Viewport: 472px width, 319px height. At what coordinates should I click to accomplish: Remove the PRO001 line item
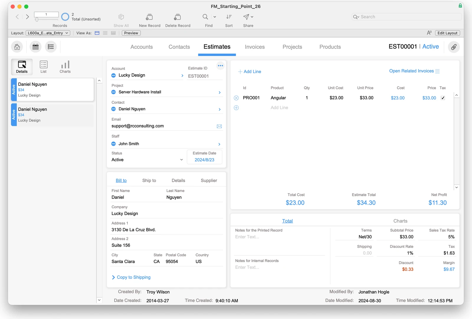(x=236, y=98)
